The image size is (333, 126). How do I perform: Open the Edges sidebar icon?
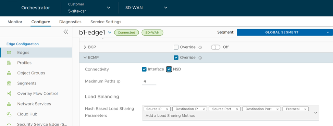[9, 53]
